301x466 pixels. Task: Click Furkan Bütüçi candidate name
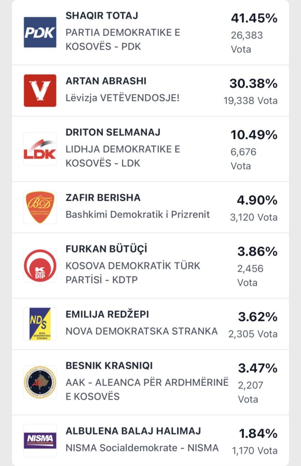(107, 249)
